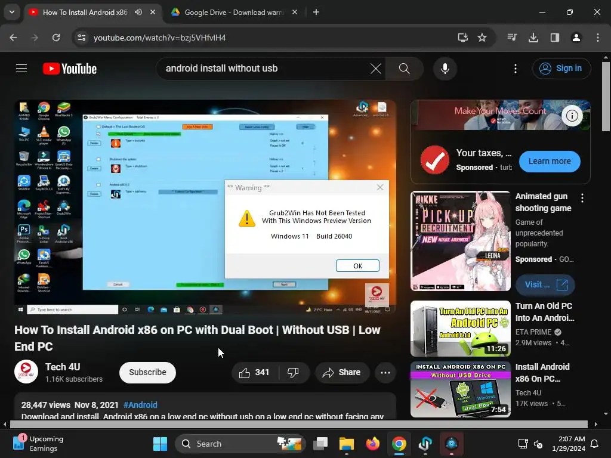Click Learn more on taxes ad
This screenshot has width=611, height=458.
coord(550,161)
